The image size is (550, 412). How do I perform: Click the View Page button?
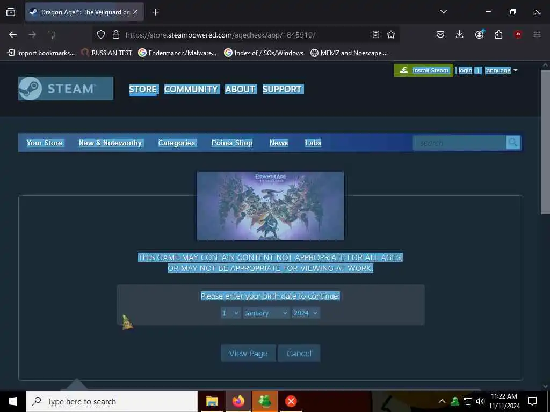coord(248,353)
